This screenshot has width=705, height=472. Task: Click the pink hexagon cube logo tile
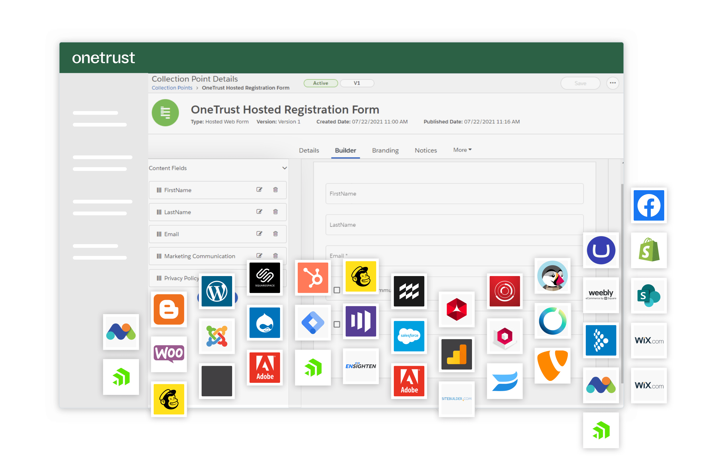[x=505, y=336]
